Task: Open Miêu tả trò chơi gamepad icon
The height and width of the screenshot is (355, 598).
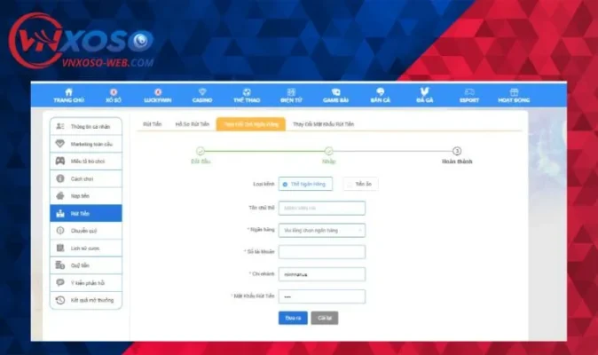Action: click(60, 161)
